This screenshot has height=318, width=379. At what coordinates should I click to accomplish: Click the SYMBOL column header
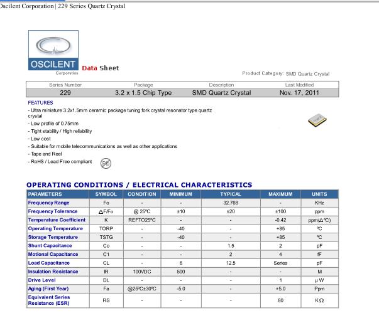coord(106,194)
